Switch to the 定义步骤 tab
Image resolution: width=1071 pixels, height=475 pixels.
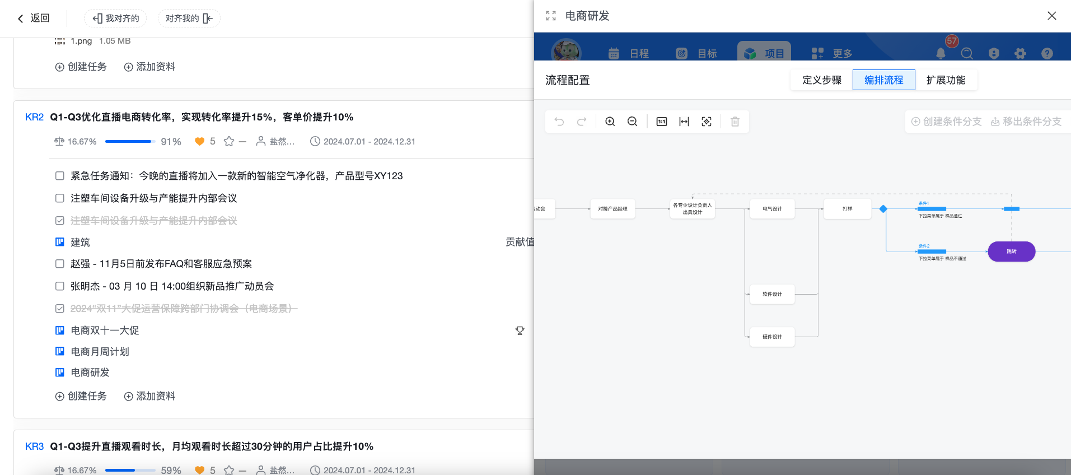coord(822,80)
